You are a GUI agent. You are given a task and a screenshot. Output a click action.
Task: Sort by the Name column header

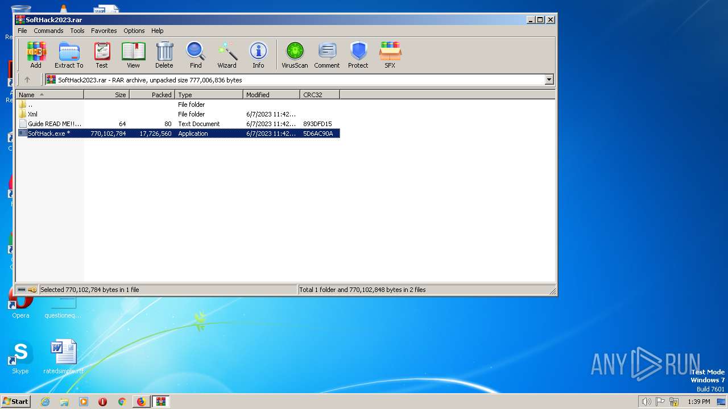(x=50, y=95)
